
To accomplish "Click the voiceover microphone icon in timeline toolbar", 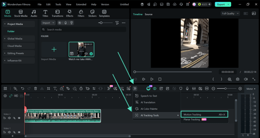I will click(x=187, y=89).
